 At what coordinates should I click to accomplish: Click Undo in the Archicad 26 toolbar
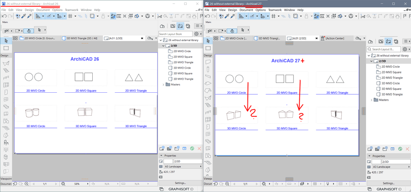click(4, 16)
